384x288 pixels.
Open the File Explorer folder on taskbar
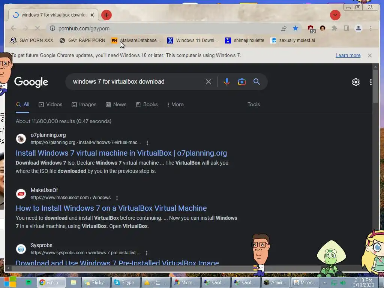73,283
